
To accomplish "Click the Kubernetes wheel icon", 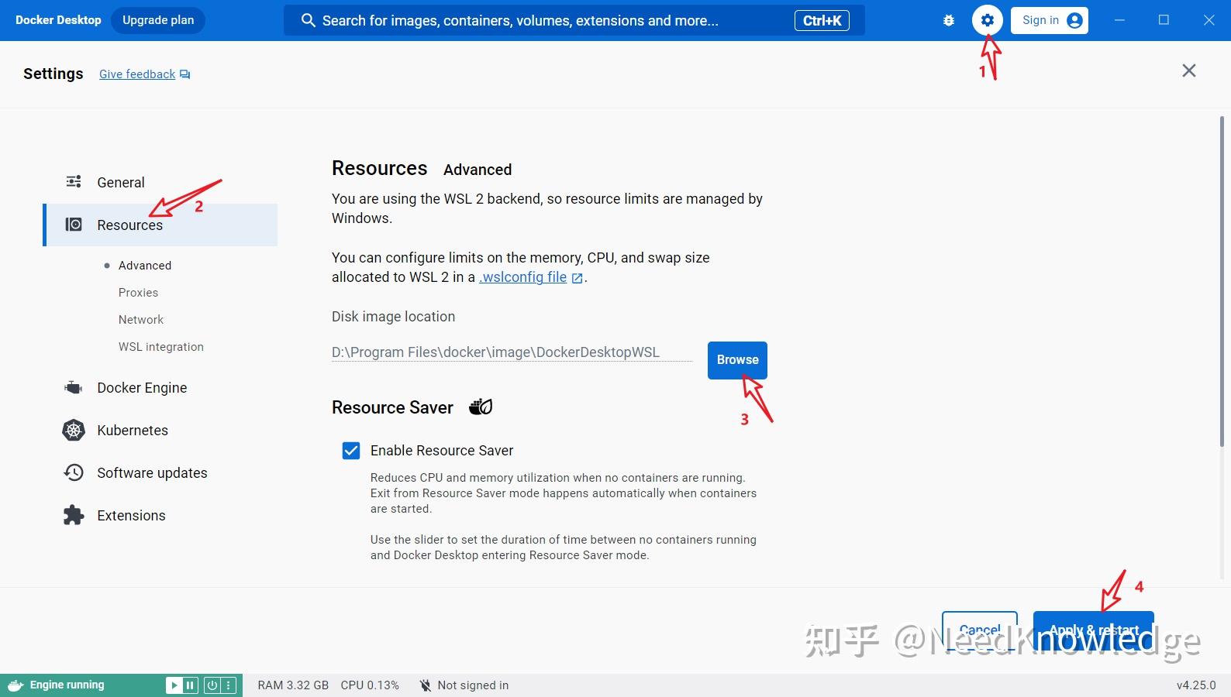I will pyautogui.click(x=74, y=430).
